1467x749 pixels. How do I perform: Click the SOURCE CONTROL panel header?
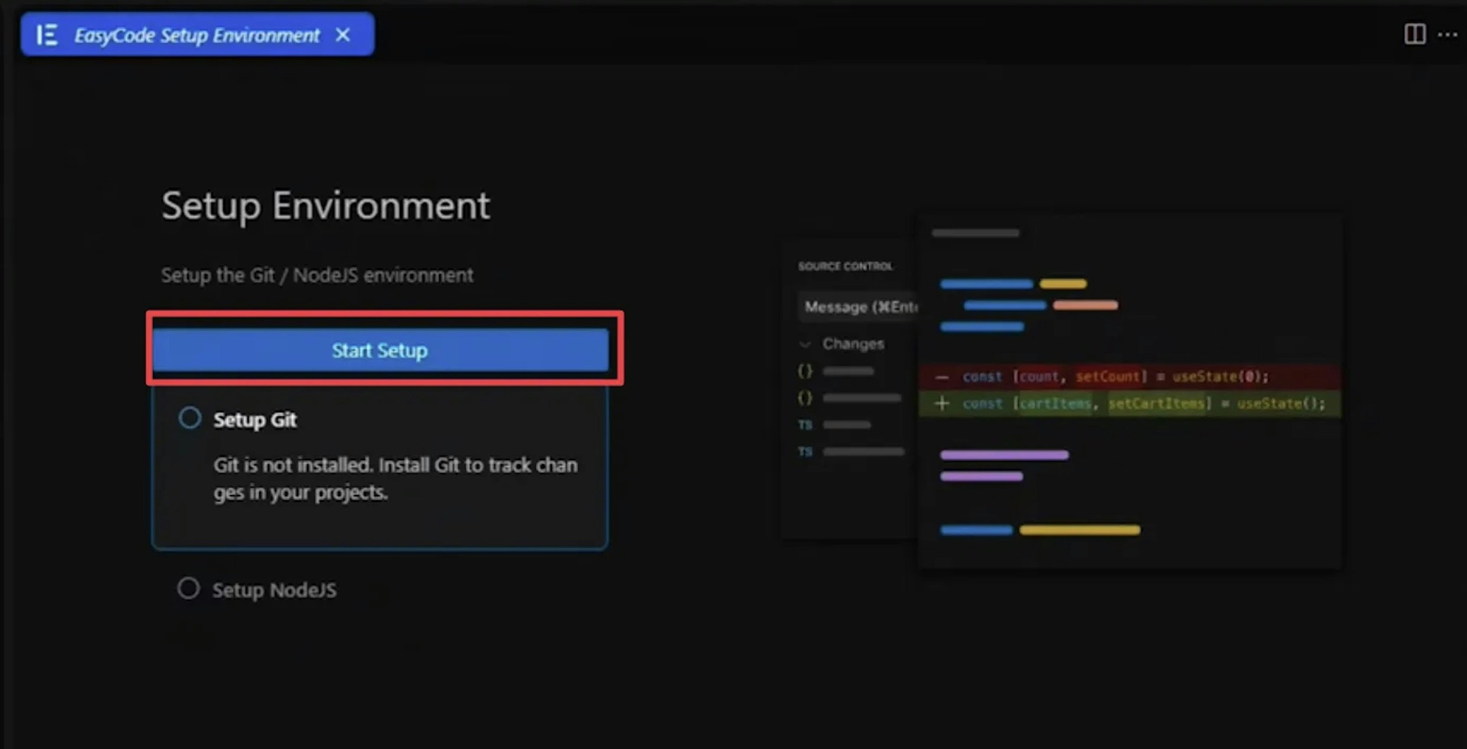[x=846, y=266]
